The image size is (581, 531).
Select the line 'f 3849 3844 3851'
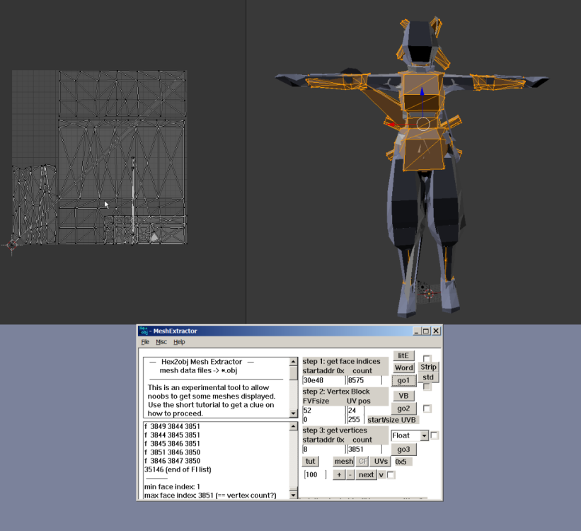click(x=172, y=426)
